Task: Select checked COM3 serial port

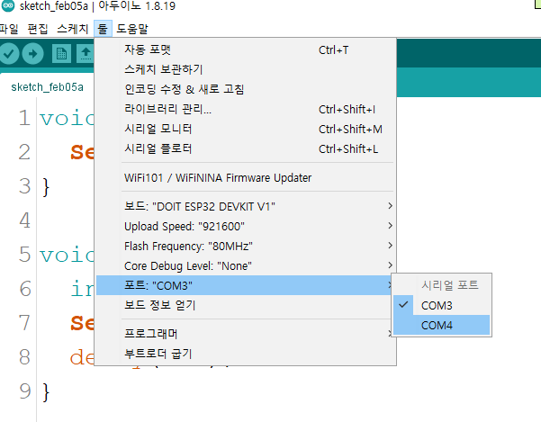Action: click(442, 305)
